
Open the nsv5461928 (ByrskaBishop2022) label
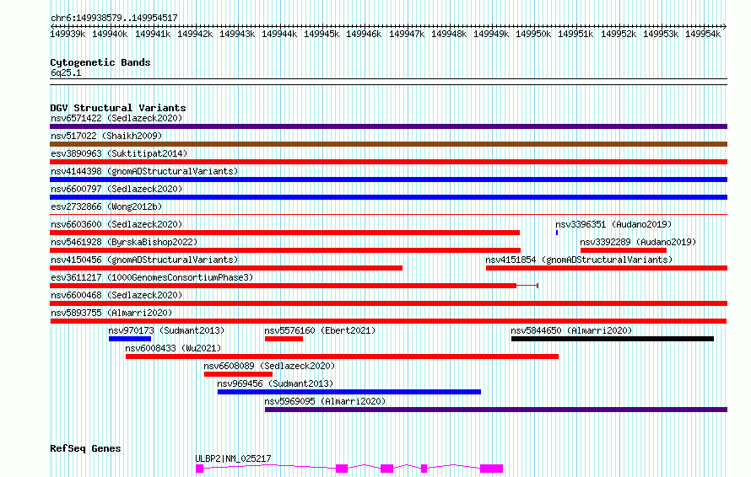(x=124, y=242)
